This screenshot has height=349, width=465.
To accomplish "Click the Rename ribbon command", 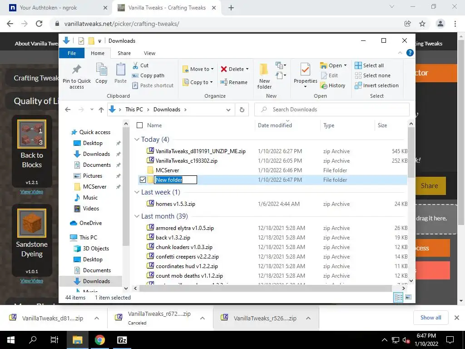I will click(x=234, y=82).
